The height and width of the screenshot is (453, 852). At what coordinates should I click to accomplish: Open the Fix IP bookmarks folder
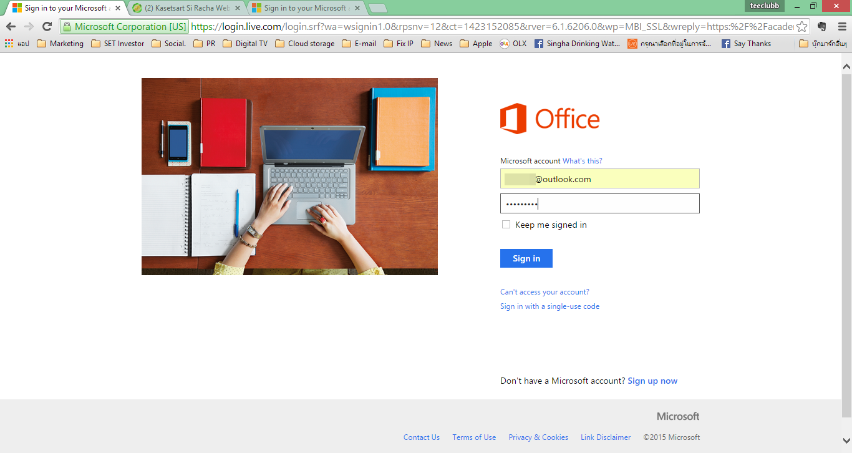point(399,44)
